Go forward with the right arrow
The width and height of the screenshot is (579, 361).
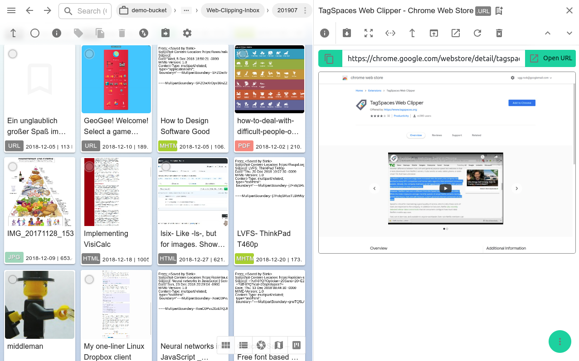pos(48,11)
